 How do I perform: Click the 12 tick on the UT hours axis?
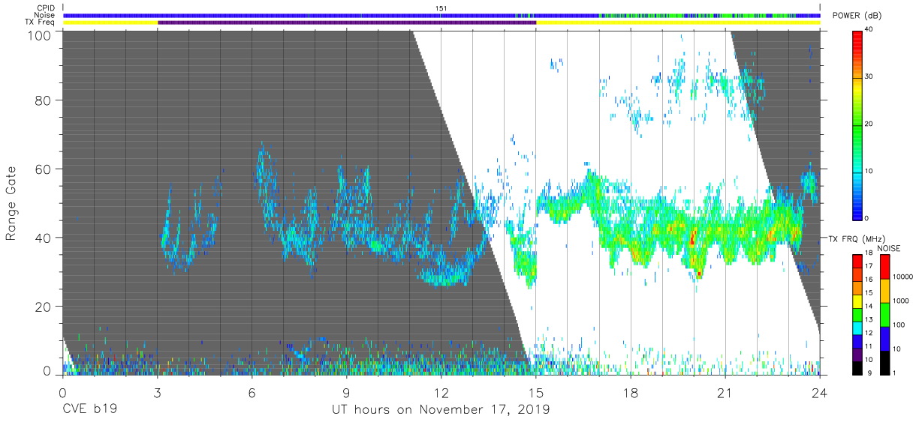(x=441, y=392)
